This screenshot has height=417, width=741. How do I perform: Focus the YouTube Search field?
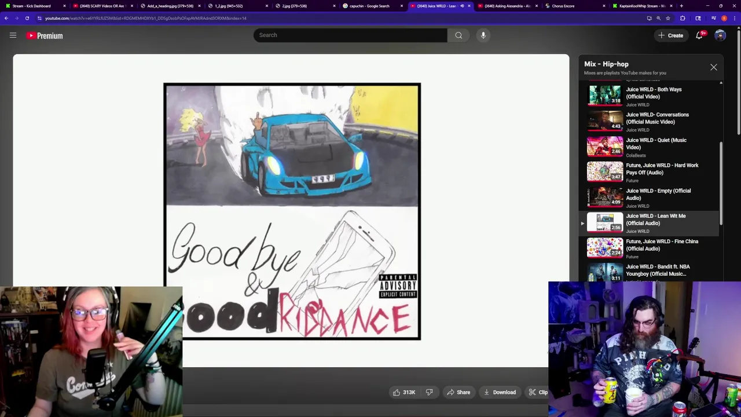[350, 35]
